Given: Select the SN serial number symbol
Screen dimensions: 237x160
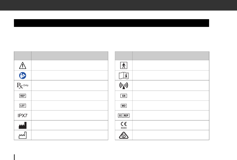Looking at the screenshot, I should pyautogui.click(x=124, y=96).
